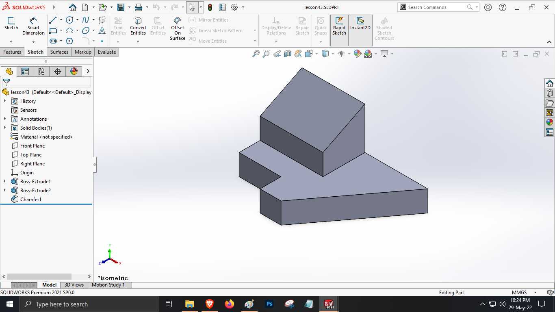The width and height of the screenshot is (555, 317).
Task: Open the Appearances task pane color ball
Action: tap(550, 122)
